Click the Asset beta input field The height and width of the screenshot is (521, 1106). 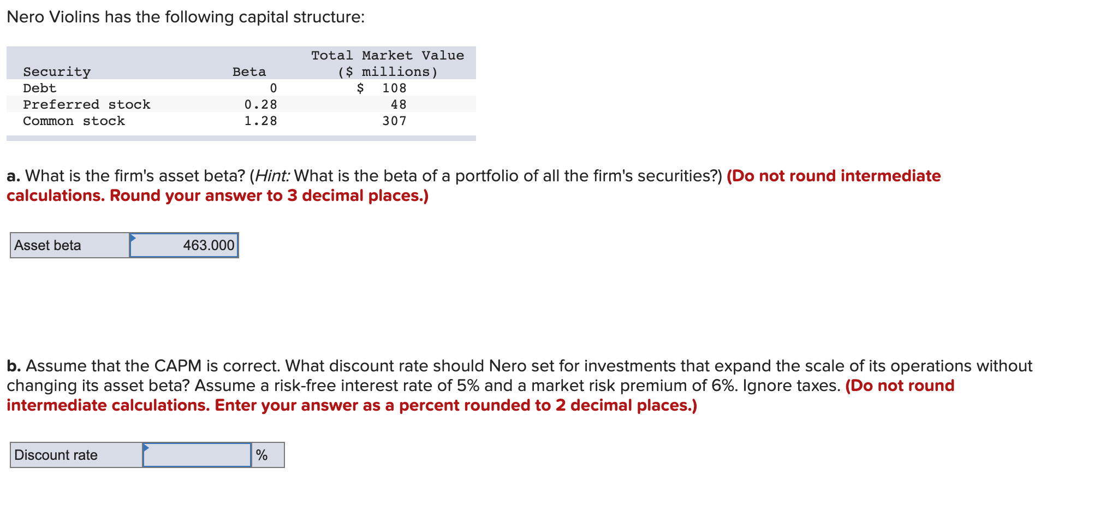183,245
